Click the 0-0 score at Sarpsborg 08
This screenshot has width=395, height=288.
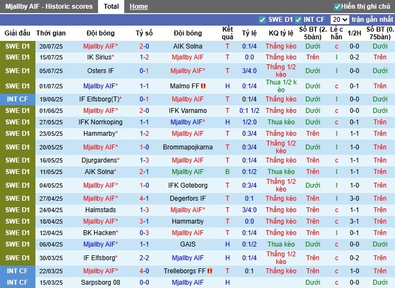pos(144,283)
